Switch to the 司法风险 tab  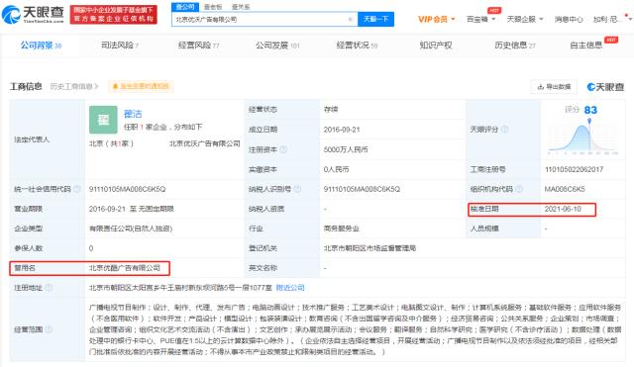click(120, 46)
